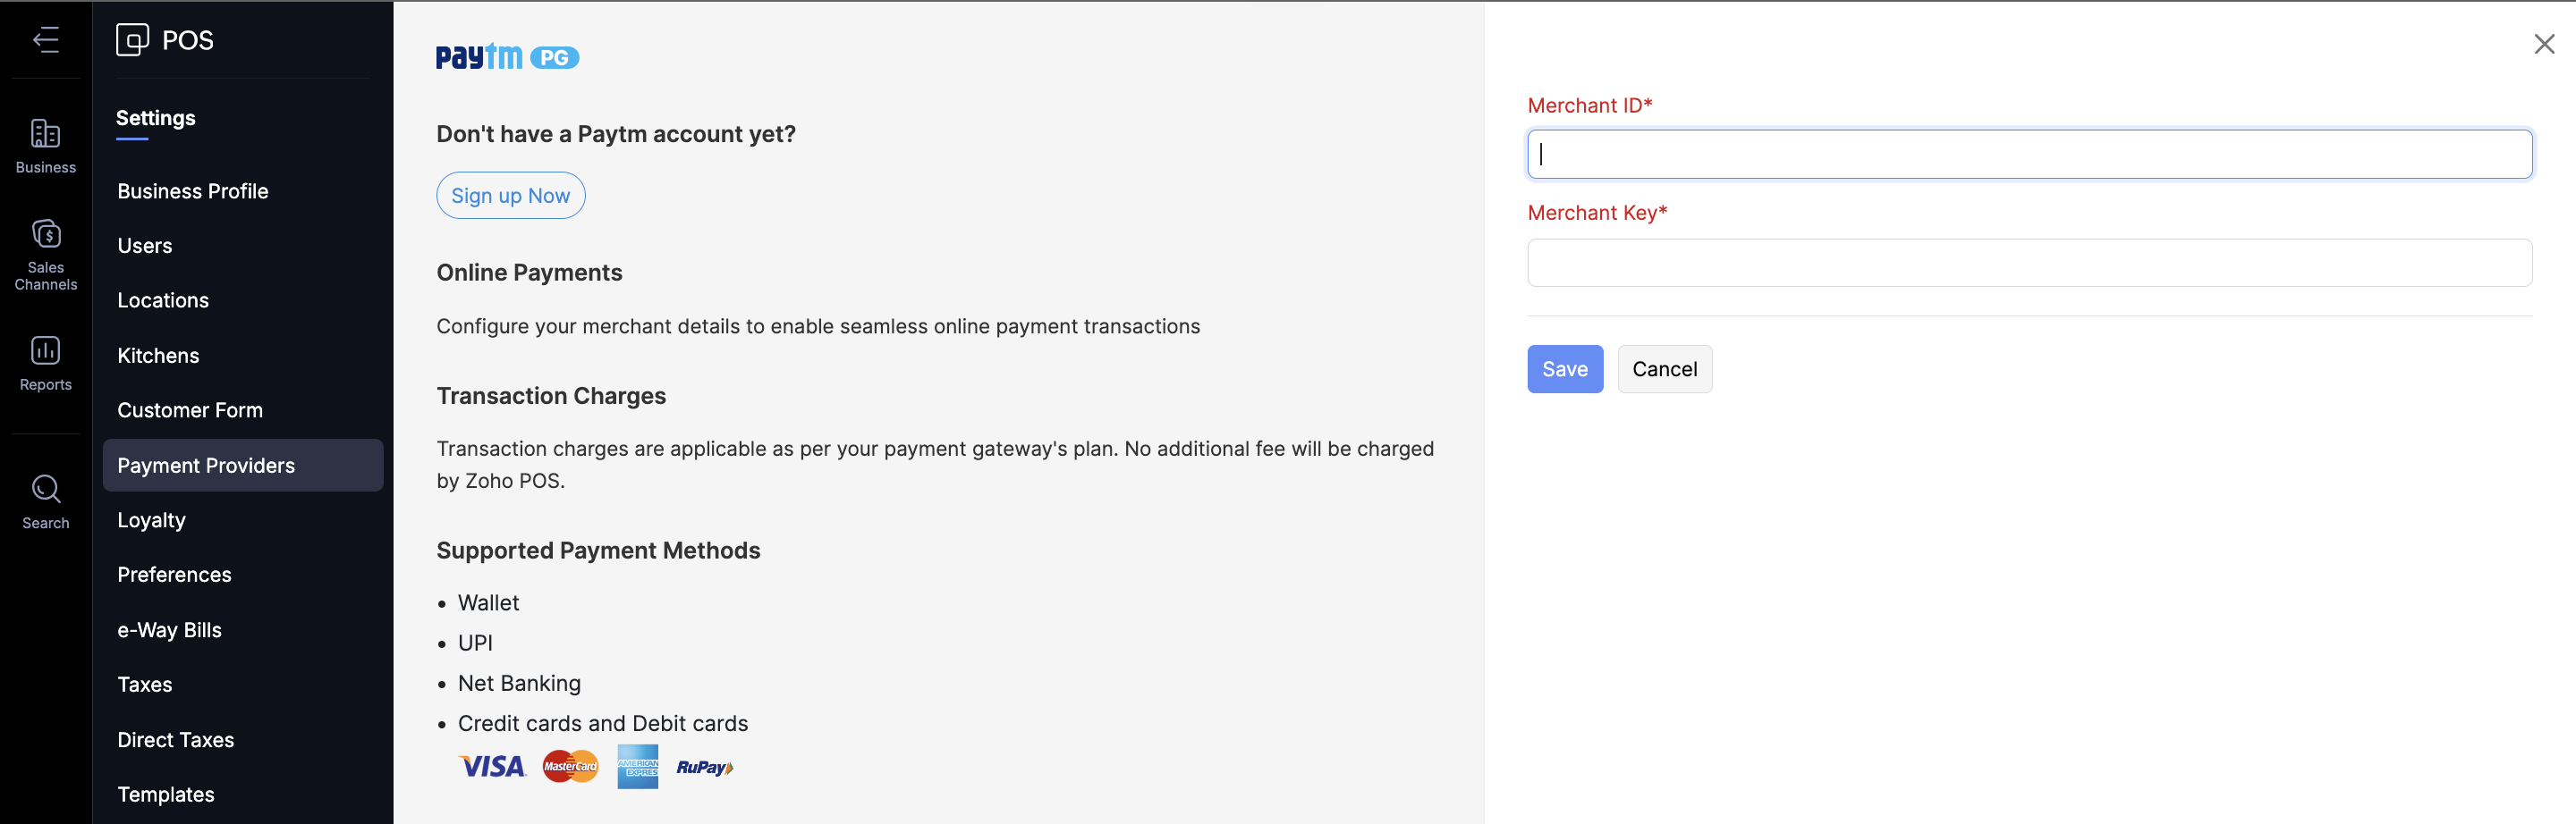Select Kitchens in the settings menu
Image resolution: width=2576 pixels, height=824 pixels.
point(158,356)
